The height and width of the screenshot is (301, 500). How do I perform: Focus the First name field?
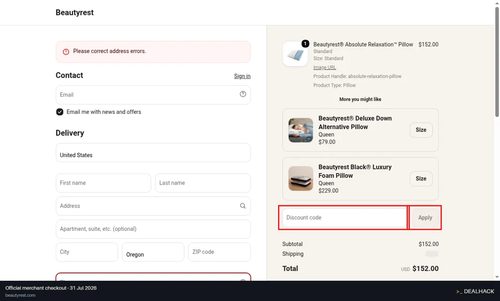(103, 183)
